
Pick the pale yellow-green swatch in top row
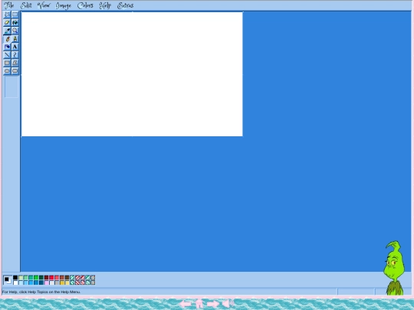[x=21, y=277]
